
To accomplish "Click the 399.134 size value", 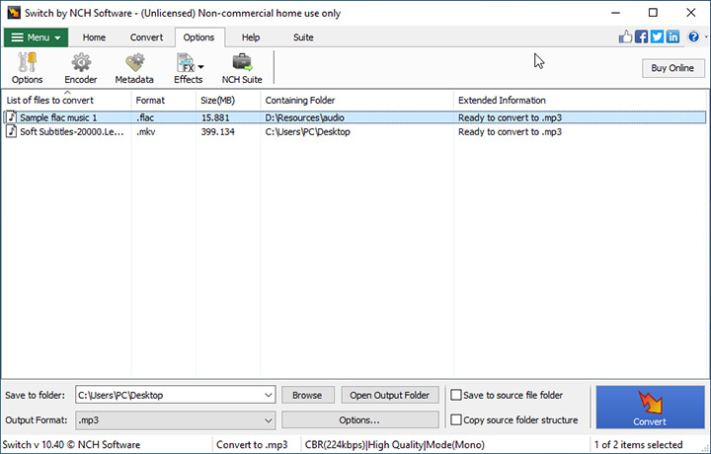I will pos(217,132).
